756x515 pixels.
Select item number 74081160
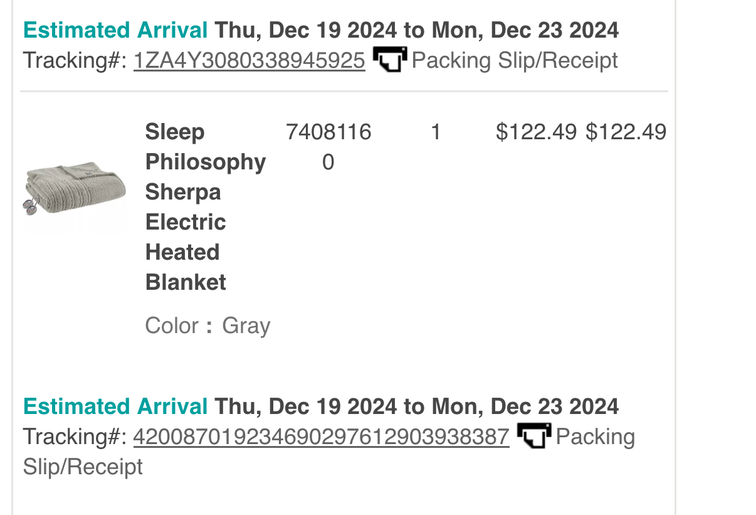pyautogui.click(x=328, y=147)
